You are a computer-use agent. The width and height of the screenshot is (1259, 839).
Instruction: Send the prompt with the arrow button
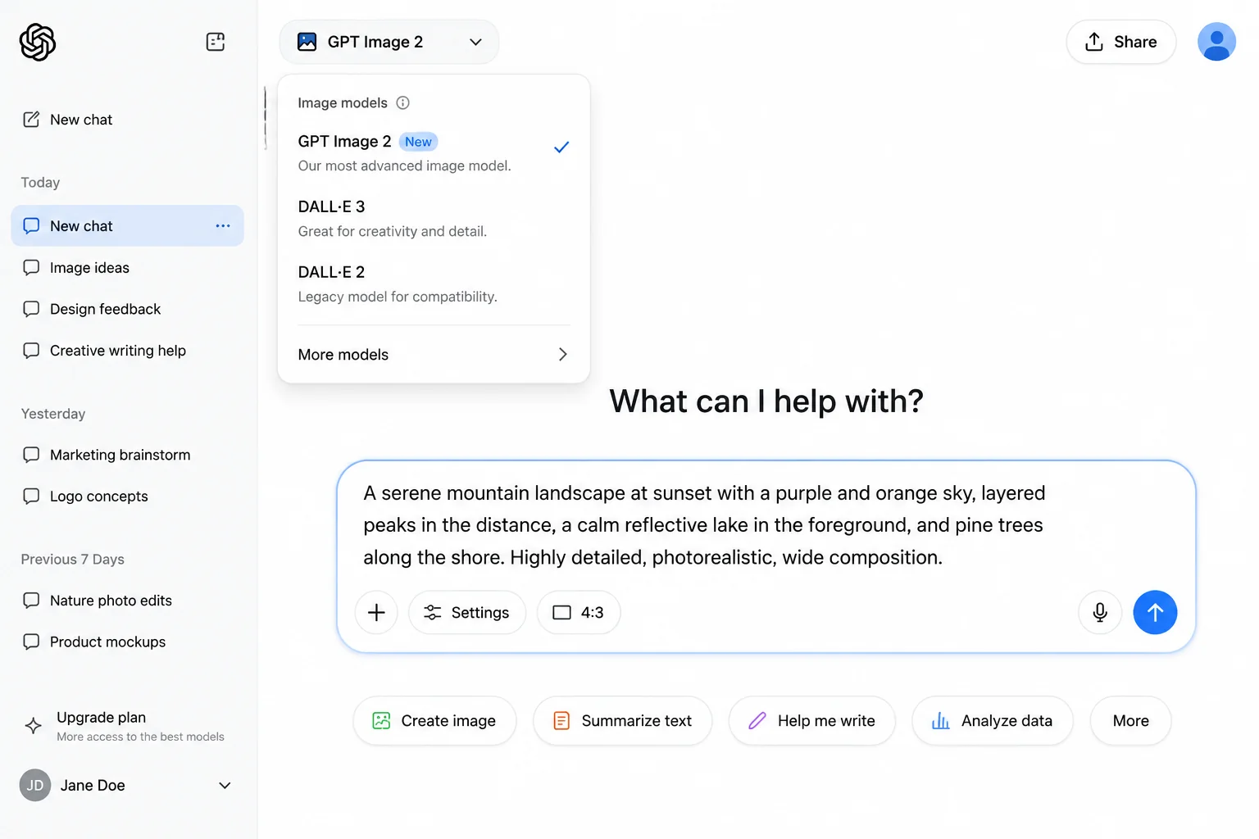point(1155,612)
